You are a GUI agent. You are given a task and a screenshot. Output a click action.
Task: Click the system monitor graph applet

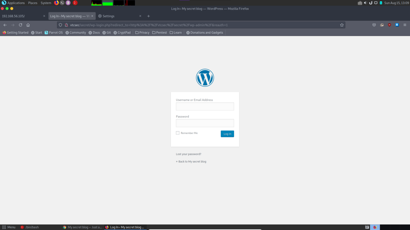pos(113,3)
